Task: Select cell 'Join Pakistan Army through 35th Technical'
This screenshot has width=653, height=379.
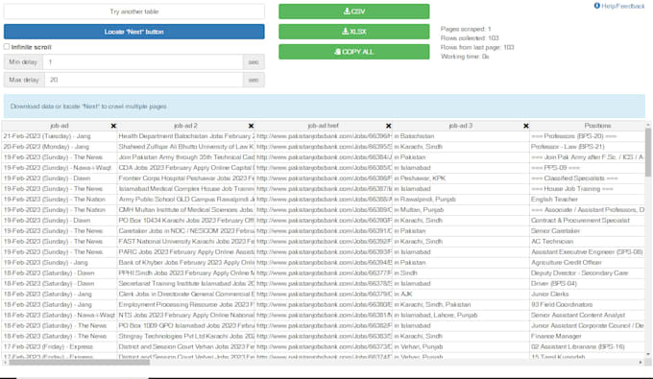Action: (186, 157)
